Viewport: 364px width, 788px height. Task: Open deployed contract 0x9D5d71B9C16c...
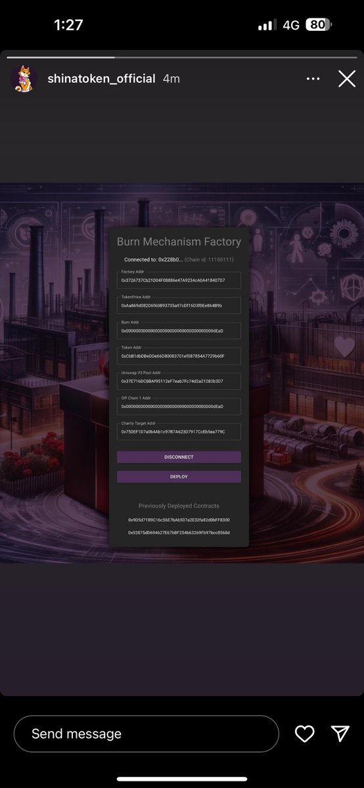(179, 520)
